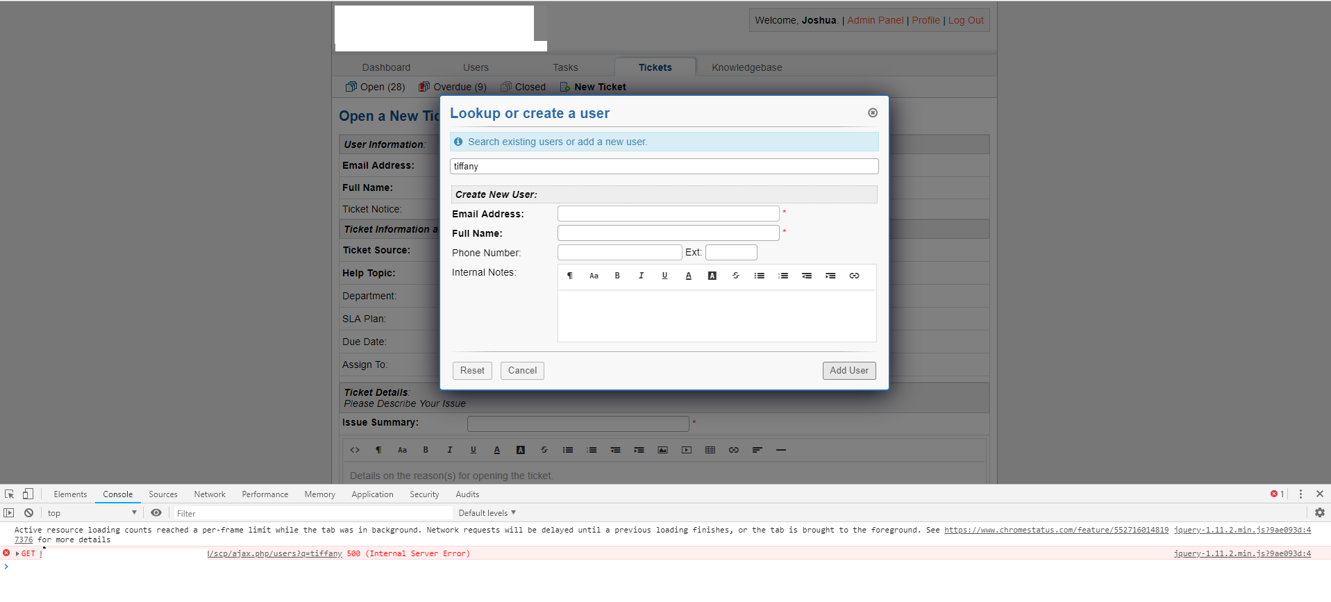Open the JavaScript context 'top' dropdown
Image resolution: width=1331 pixels, height=602 pixels.
click(x=92, y=513)
